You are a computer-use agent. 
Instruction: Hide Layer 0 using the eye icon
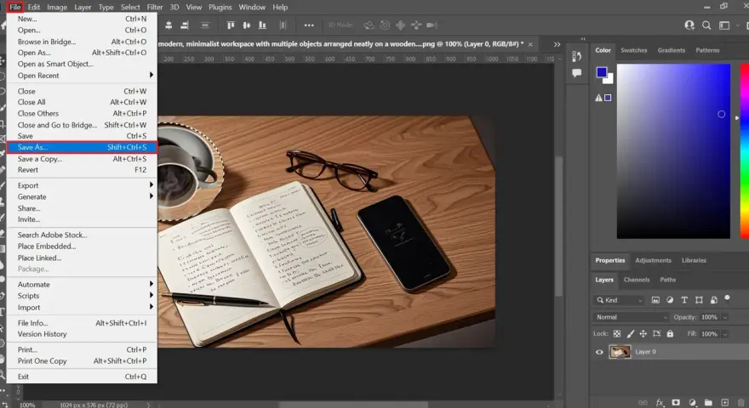point(599,352)
